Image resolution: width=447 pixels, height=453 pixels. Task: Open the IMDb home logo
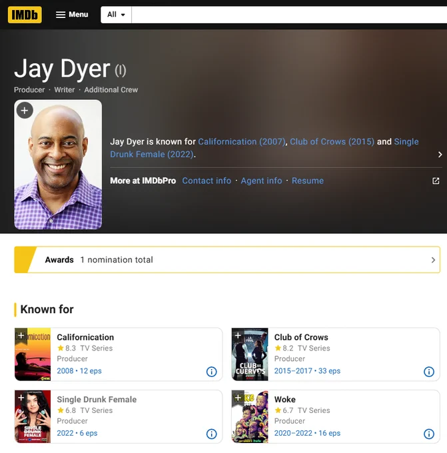(25, 15)
